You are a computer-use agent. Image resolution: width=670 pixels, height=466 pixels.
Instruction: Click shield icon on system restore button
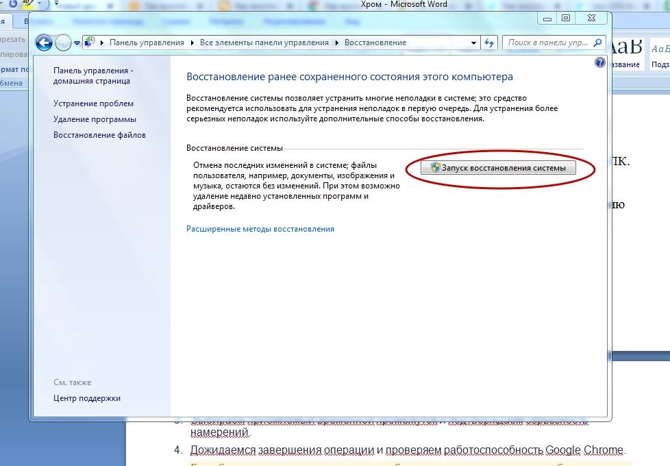(x=435, y=168)
